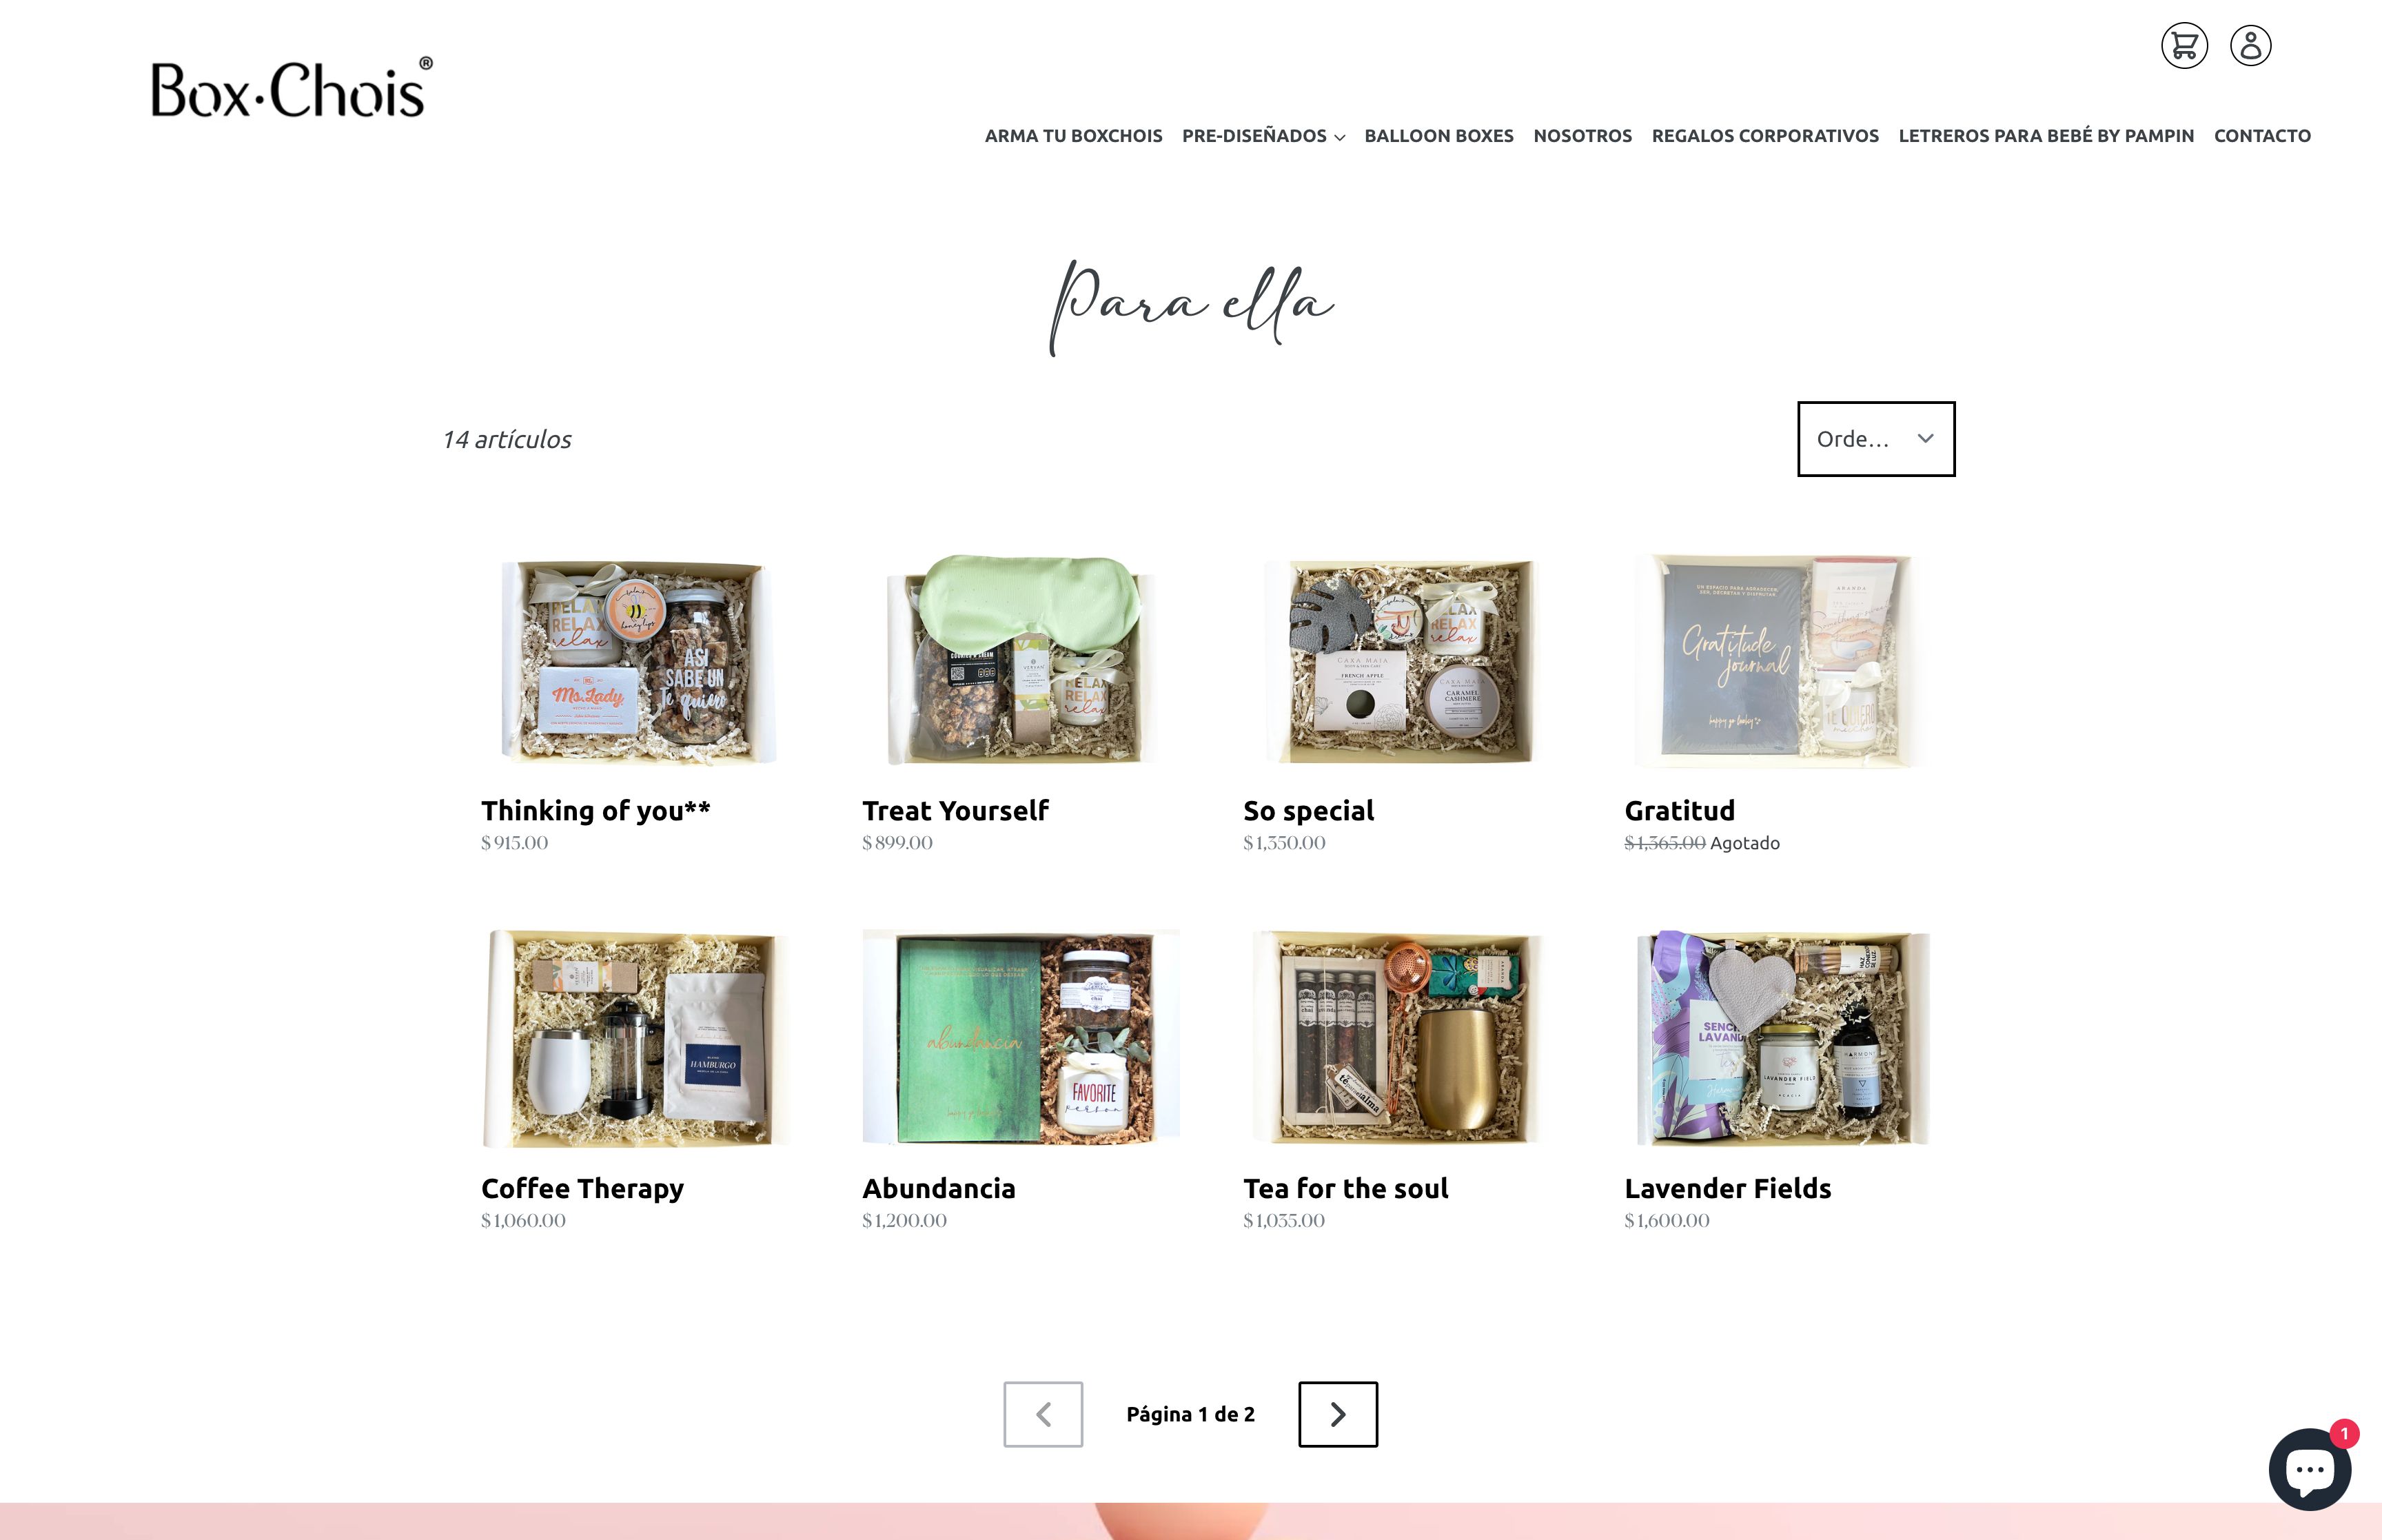The height and width of the screenshot is (1540, 2382).
Task: Go to next page arrow
Action: (1337, 1414)
